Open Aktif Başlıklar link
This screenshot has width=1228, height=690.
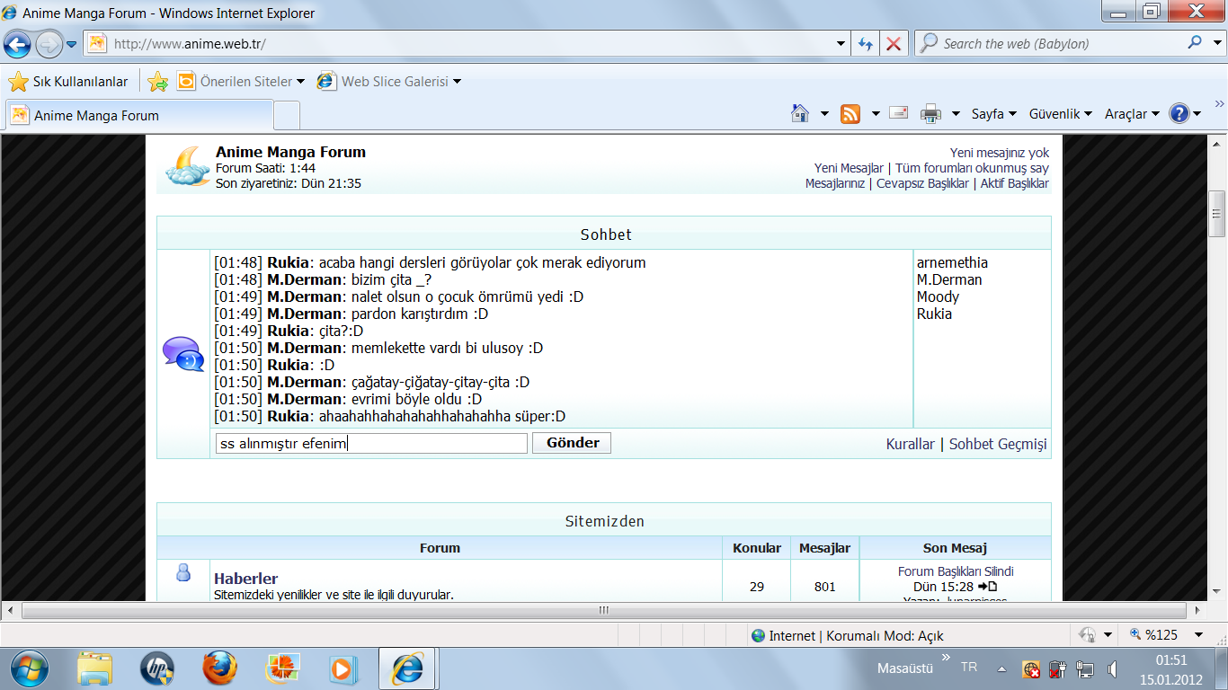pyautogui.click(x=1014, y=183)
